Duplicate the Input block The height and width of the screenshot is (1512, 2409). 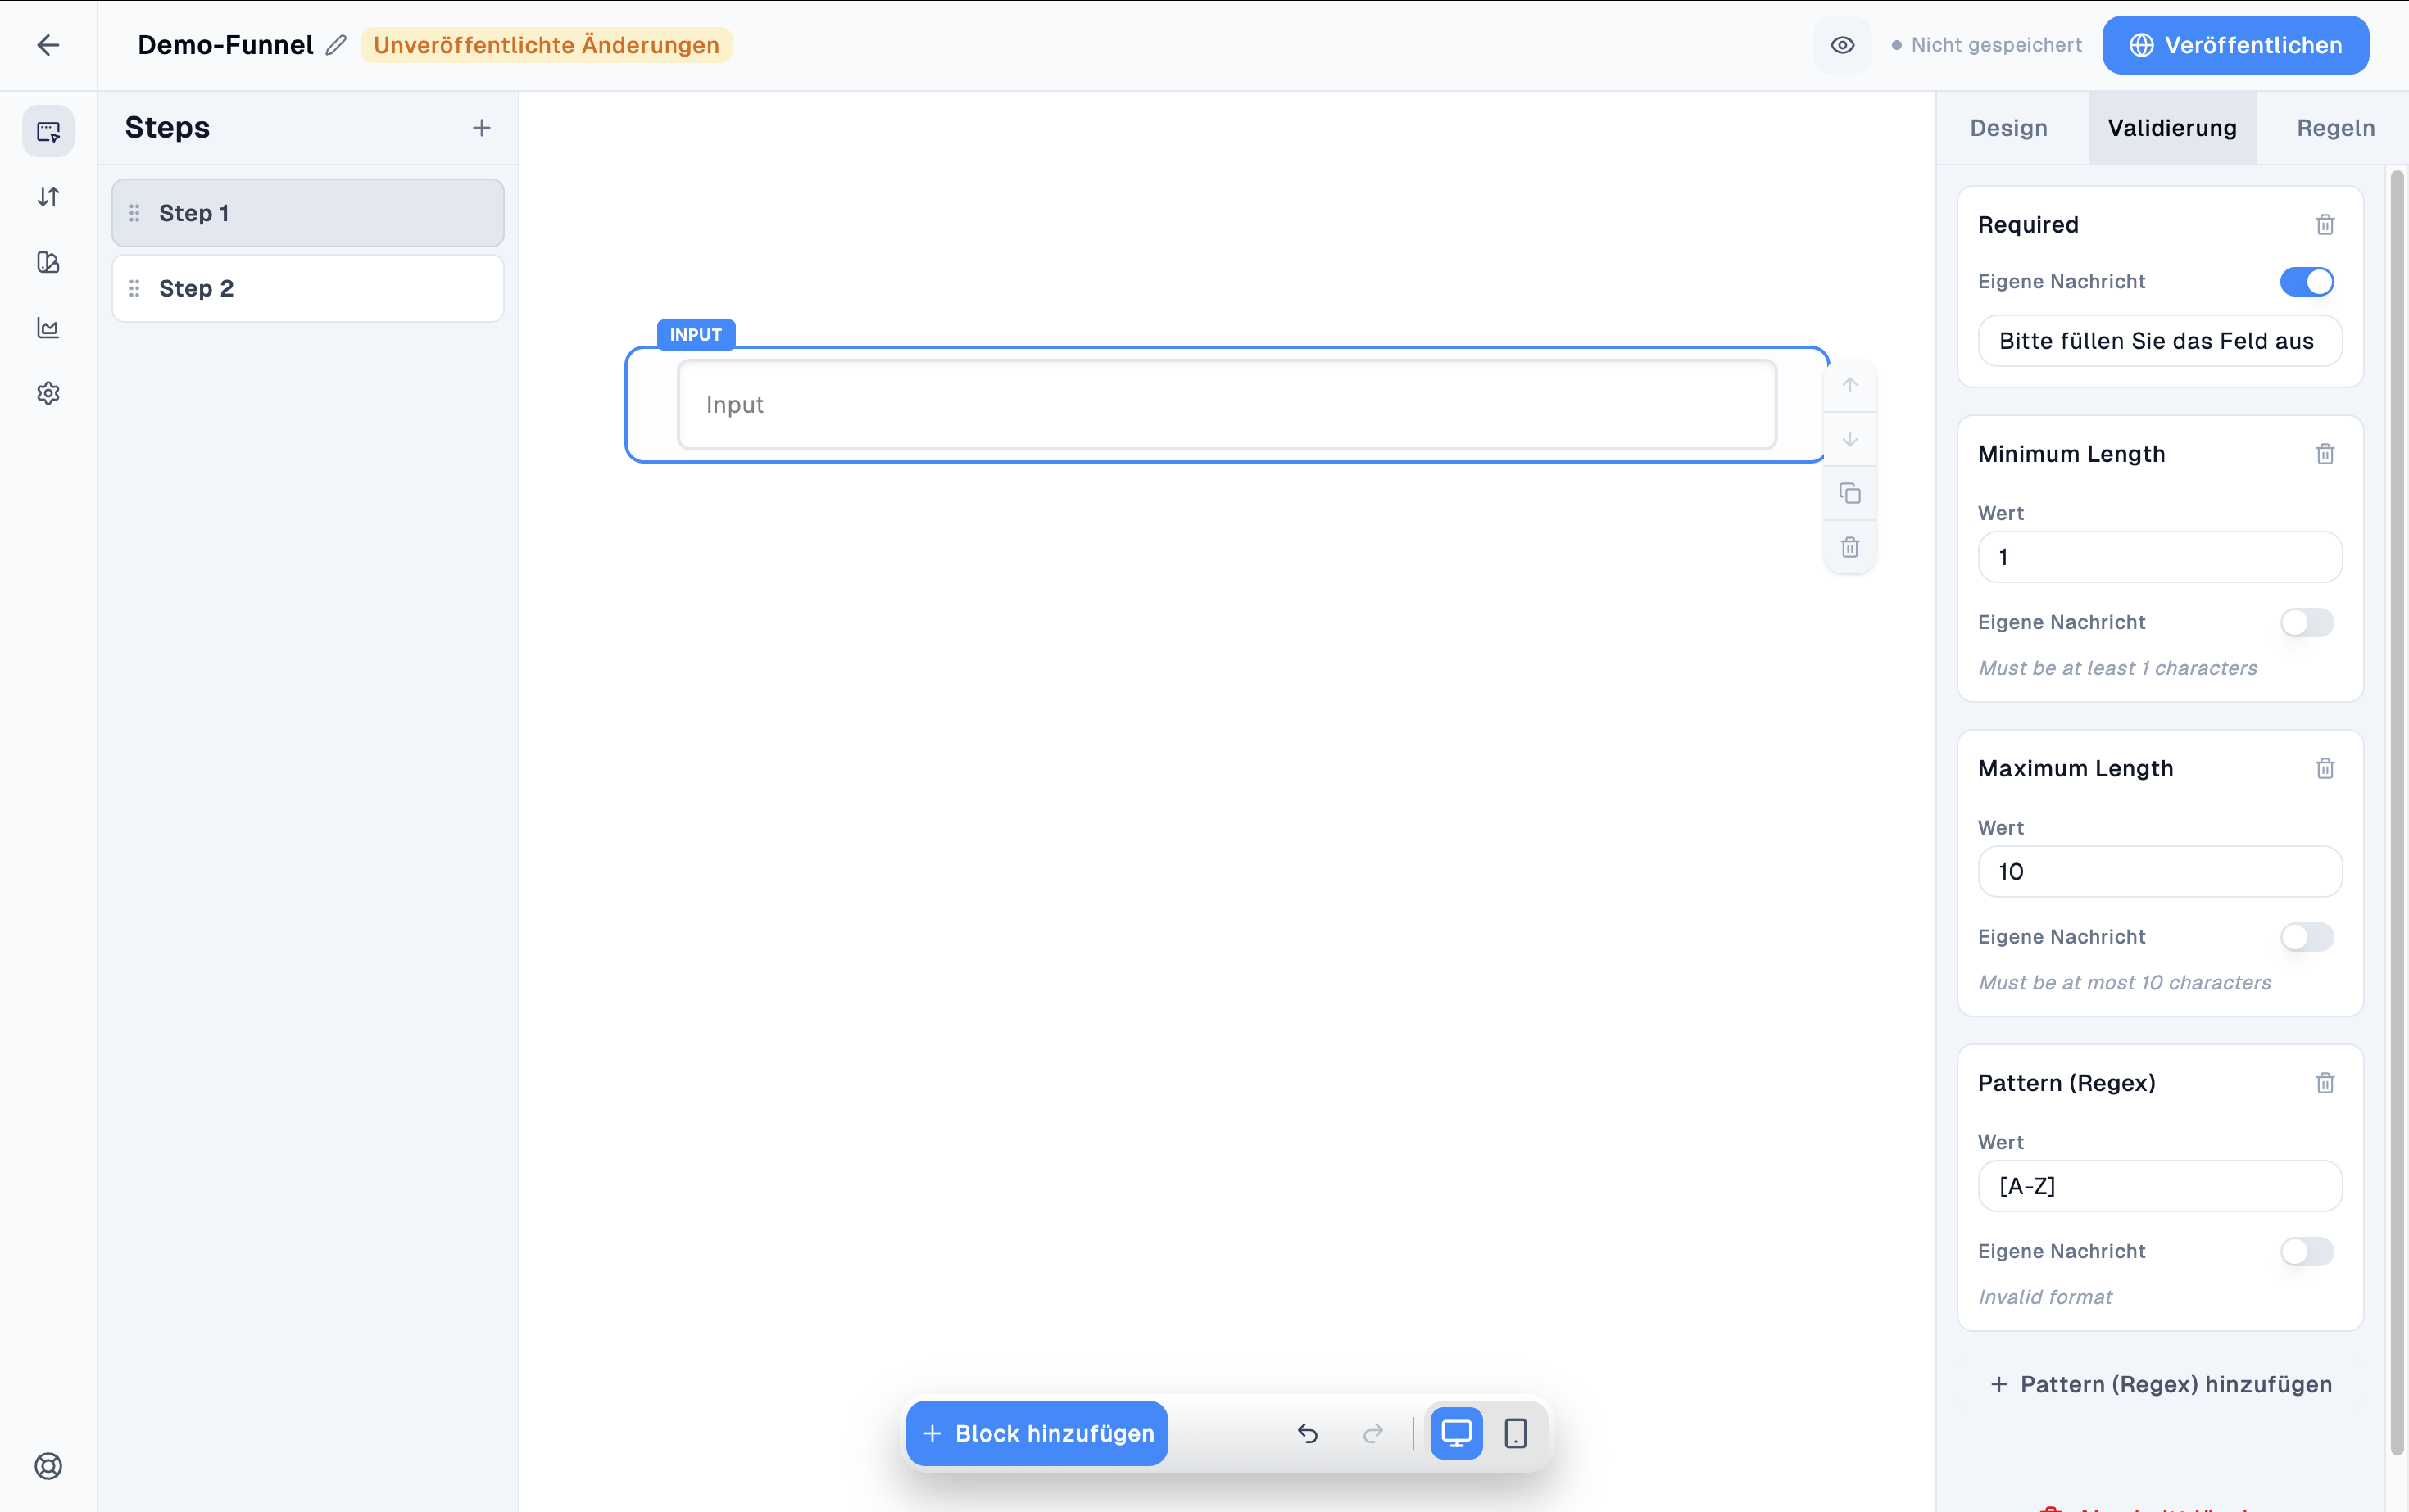[1850, 493]
